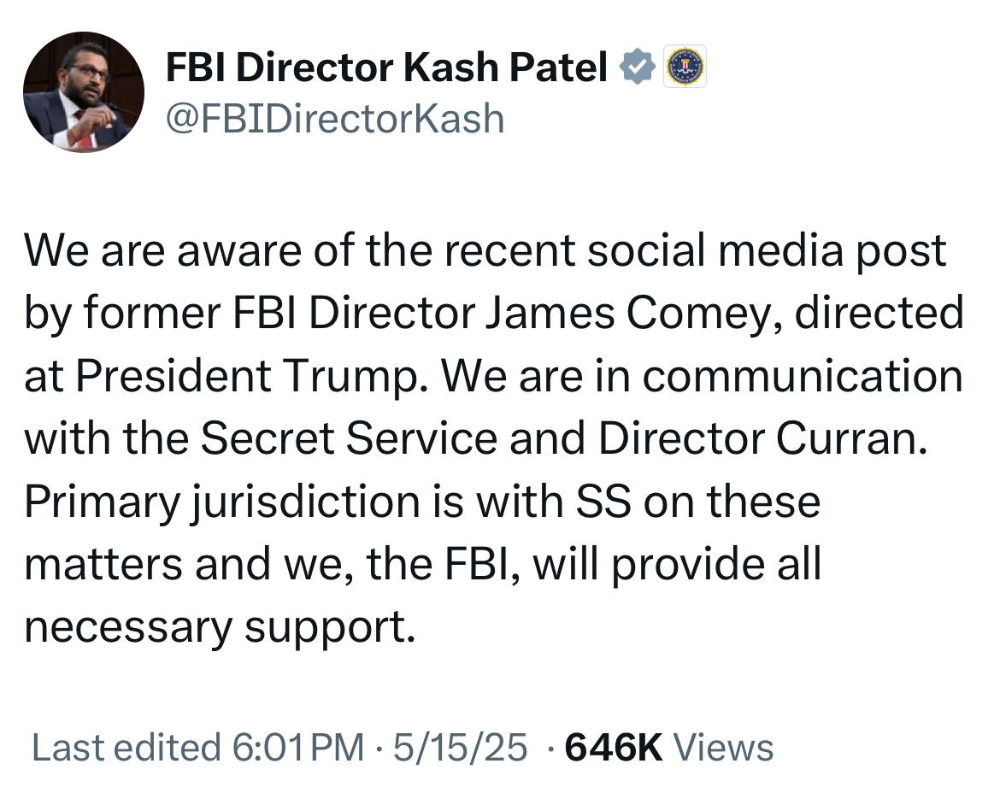Viewport: 1000px width, 793px height.
Task: Click the abbreviation SS in the post
Action: pyautogui.click(x=603, y=502)
